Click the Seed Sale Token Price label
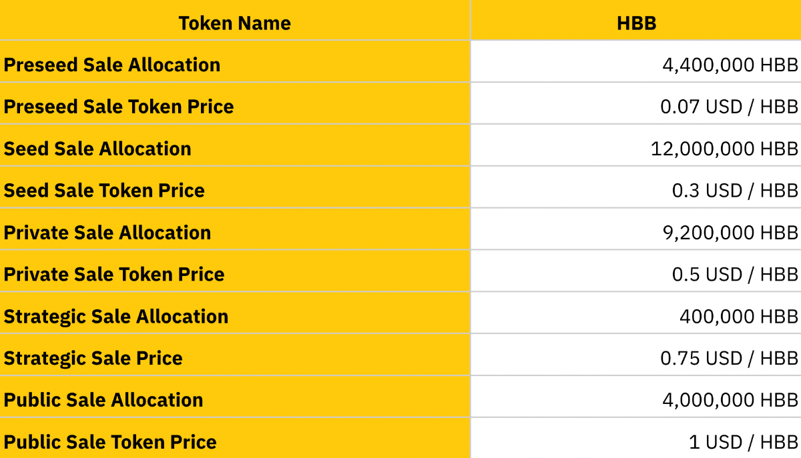Image resolution: width=801 pixels, height=458 pixels. click(x=104, y=191)
